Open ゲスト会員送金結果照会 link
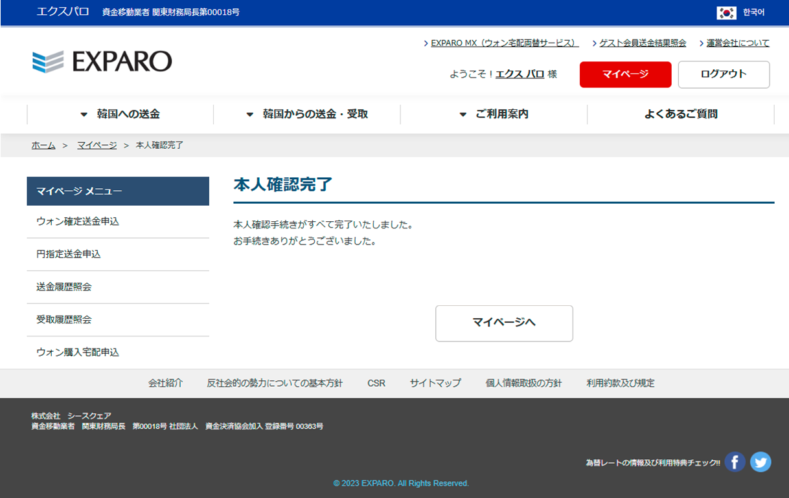 [642, 43]
